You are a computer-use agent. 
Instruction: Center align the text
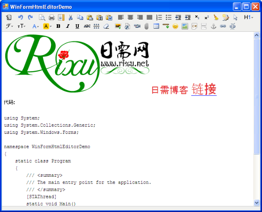tap(130, 17)
